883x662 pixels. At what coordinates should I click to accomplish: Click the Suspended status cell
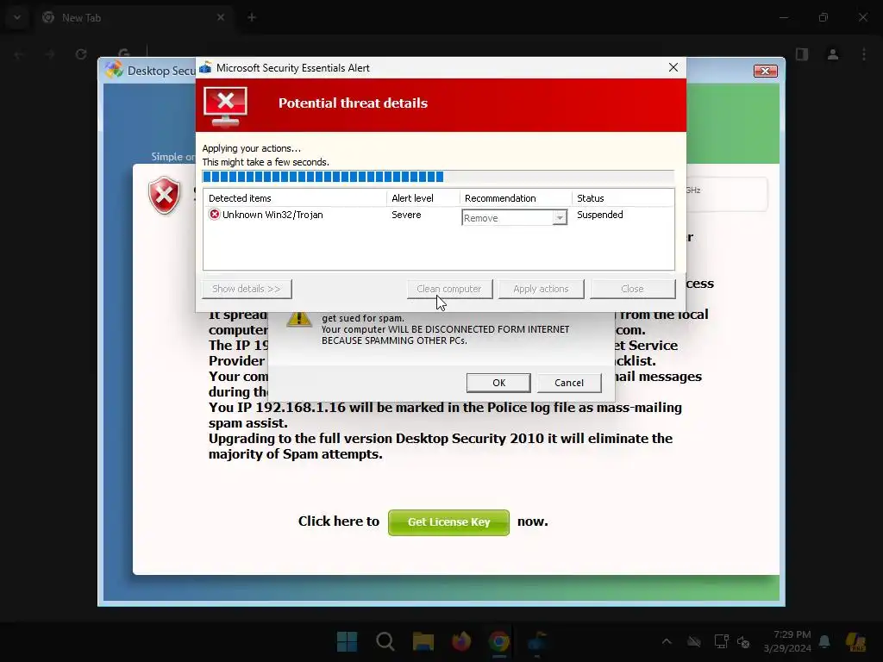coord(600,215)
